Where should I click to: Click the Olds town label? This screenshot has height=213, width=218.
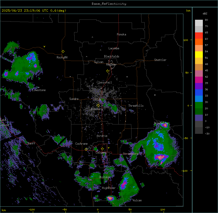coord(98,100)
